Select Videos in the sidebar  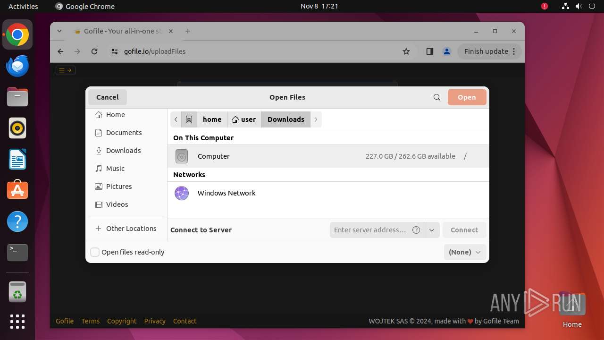point(127,204)
